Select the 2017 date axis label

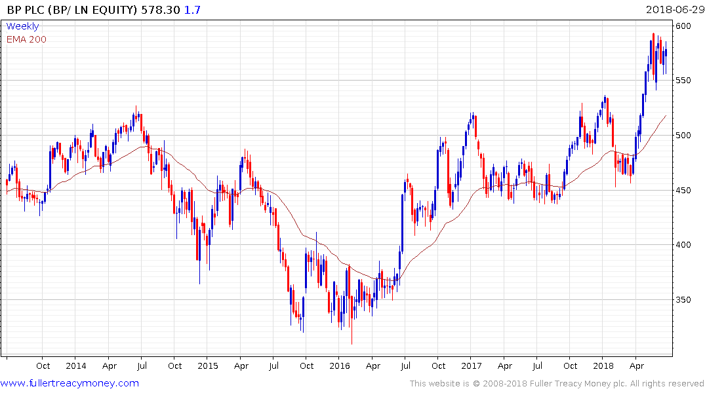(x=471, y=365)
